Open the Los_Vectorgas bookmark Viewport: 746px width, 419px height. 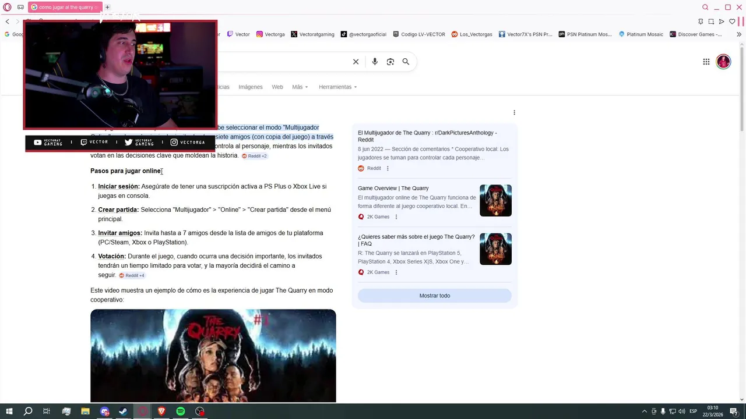[472, 34]
